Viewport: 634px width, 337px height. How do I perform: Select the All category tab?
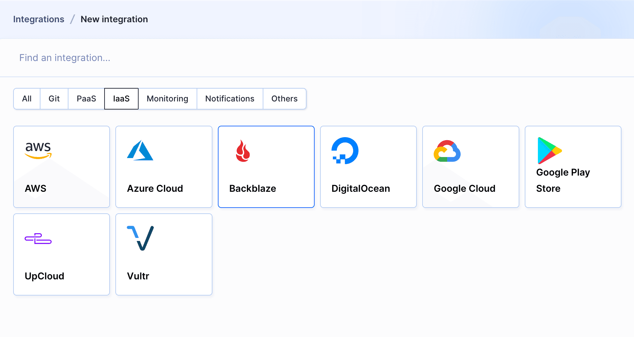click(27, 99)
